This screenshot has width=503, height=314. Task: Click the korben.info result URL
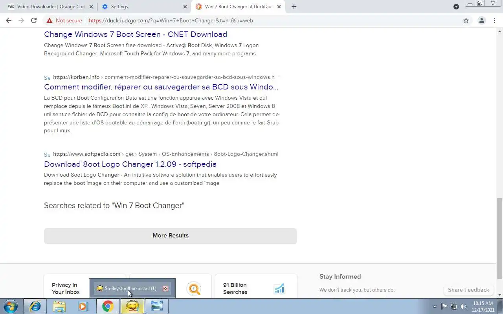coord(165,77)
